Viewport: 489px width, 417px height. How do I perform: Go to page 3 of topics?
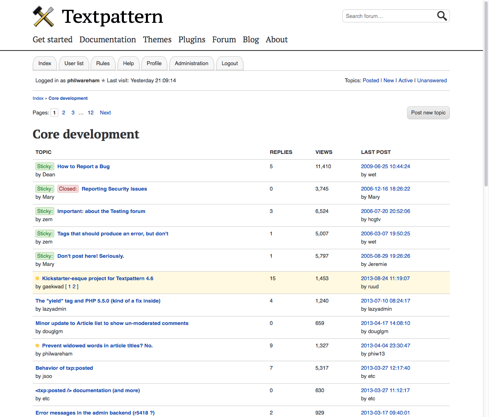coord(73,113)
